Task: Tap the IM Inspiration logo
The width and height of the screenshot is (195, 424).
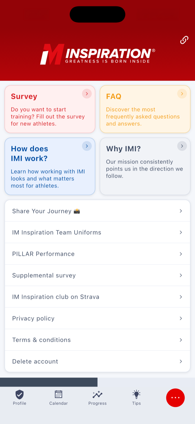Action: (x=97, y=54)
